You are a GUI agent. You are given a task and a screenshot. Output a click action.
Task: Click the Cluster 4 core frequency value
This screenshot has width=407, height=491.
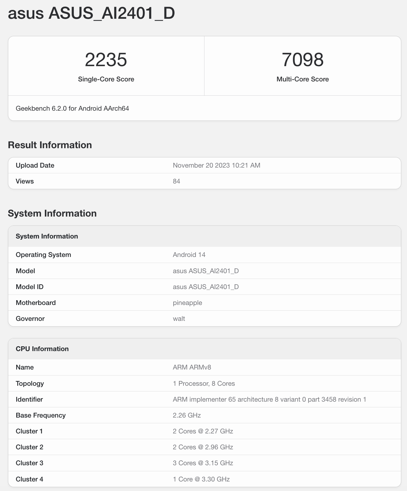[201, 479]
